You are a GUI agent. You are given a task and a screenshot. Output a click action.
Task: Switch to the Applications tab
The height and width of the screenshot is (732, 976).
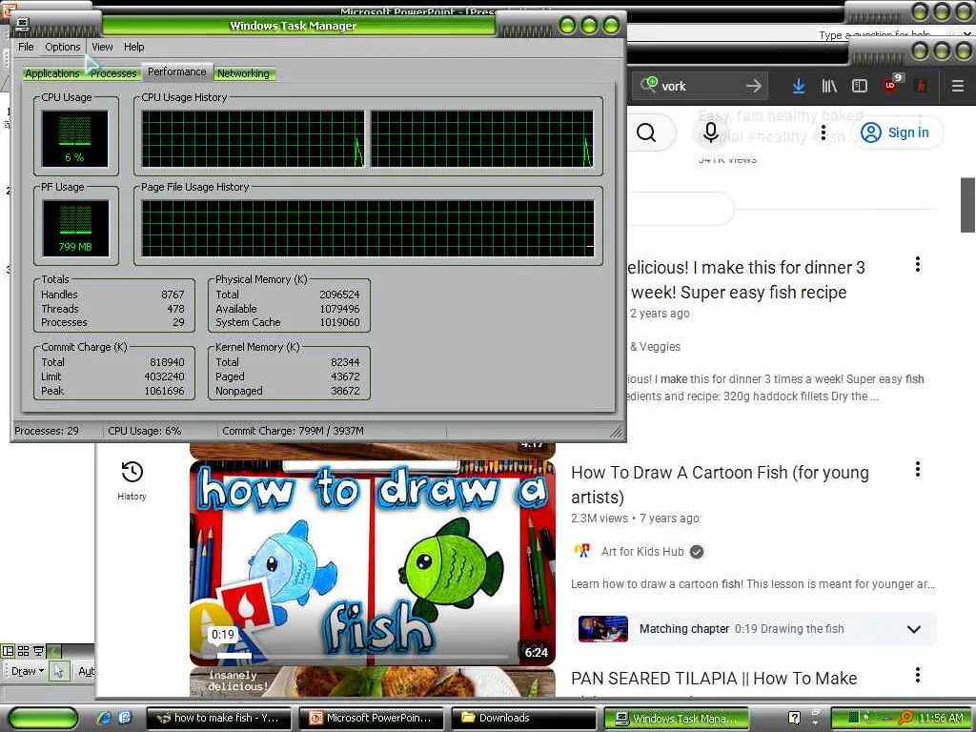(51, 73)
